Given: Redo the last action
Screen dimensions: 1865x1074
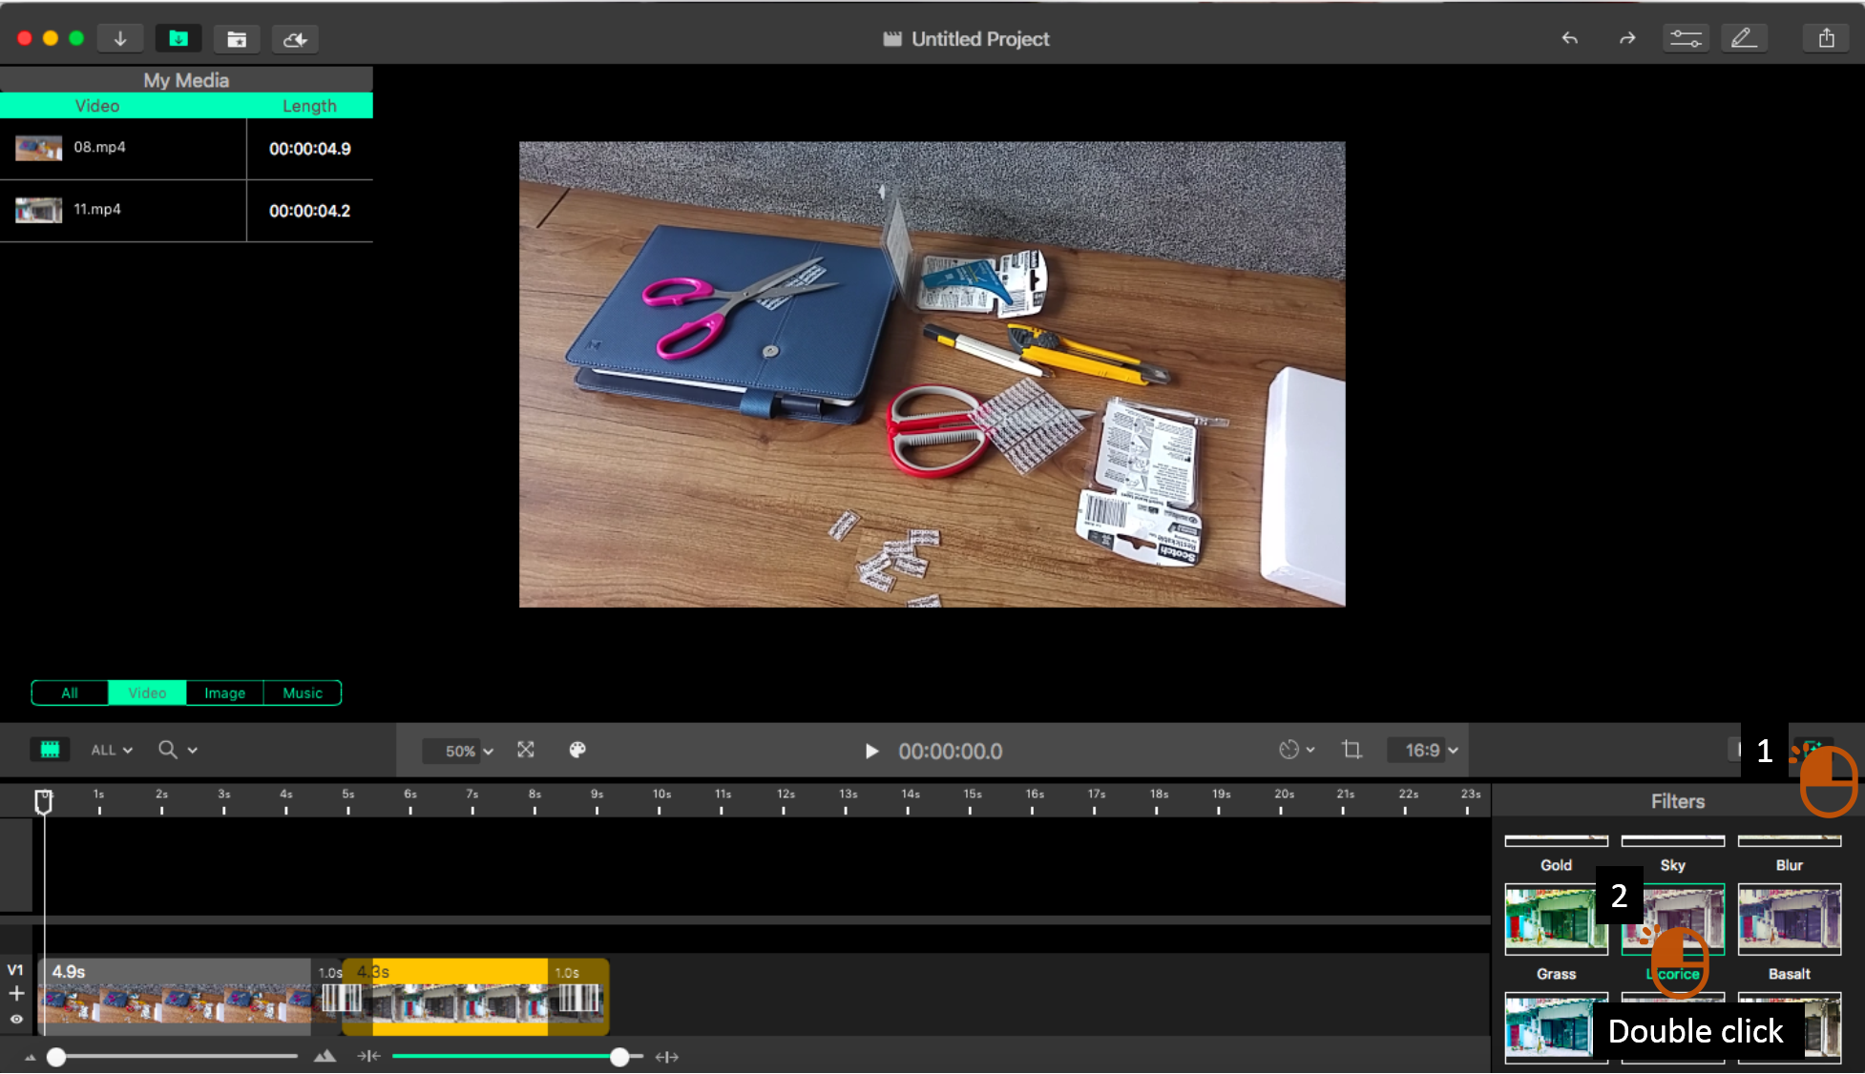Looking at the screenshot, I should coord(1627,39).
